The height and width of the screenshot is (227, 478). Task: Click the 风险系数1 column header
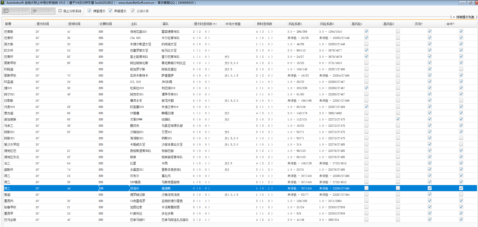point(295,24)
